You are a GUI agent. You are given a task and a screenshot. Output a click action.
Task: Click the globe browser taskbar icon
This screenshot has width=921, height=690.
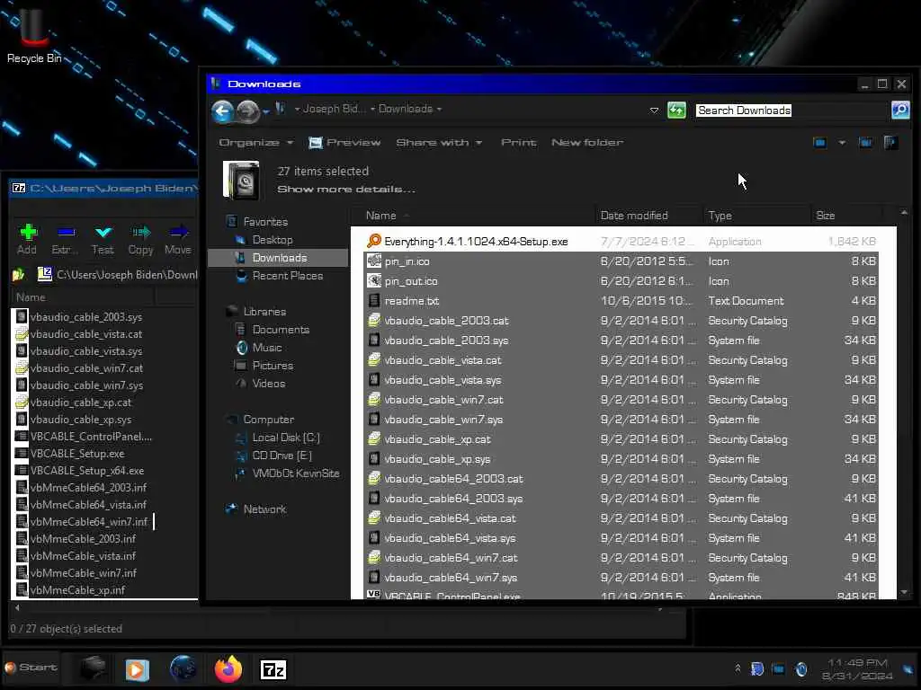pos(183,669)
